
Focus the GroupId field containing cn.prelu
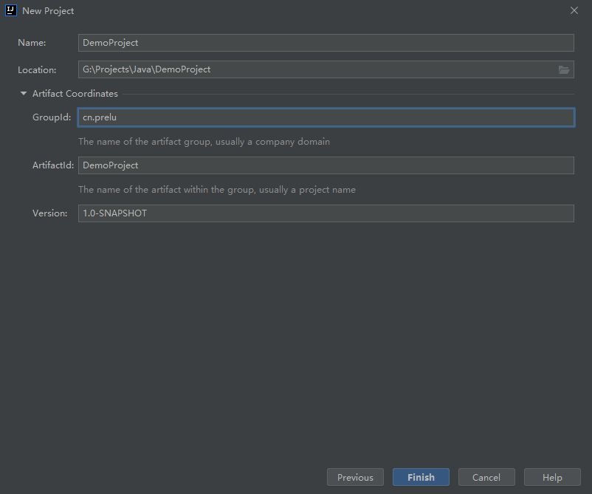point(326,117)
